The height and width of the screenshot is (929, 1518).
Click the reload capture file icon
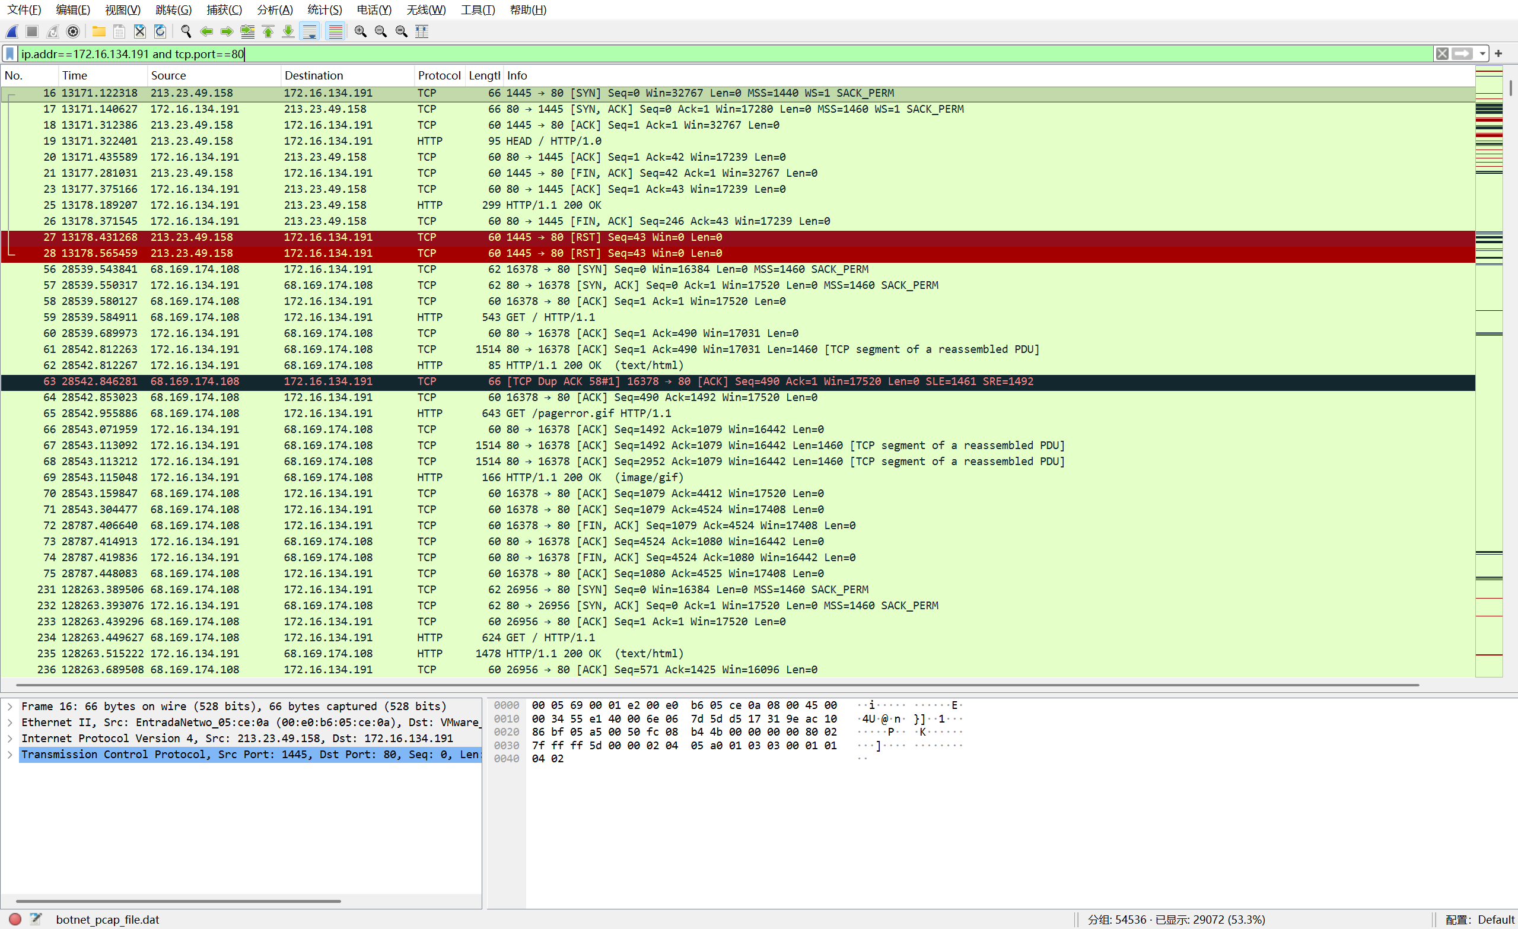click(160, 31)
